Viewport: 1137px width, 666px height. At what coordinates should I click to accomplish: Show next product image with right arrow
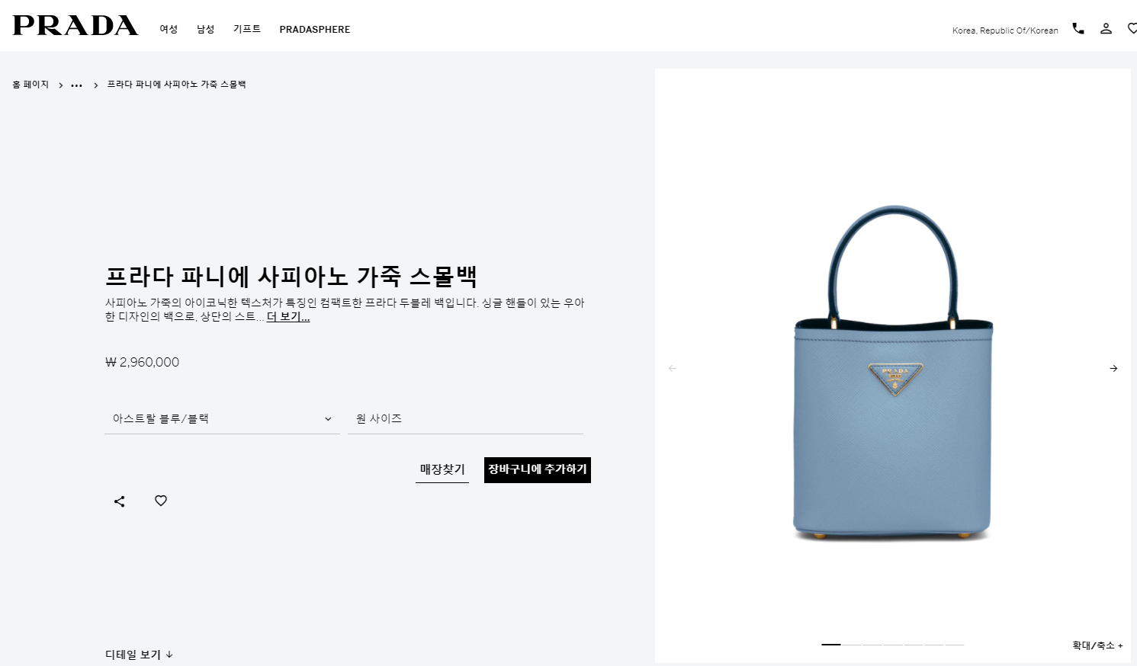1113,368
